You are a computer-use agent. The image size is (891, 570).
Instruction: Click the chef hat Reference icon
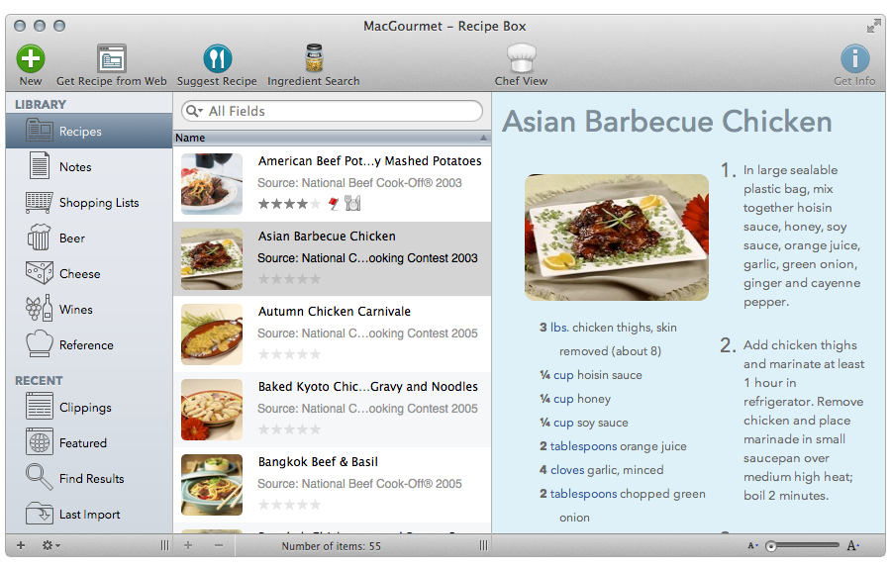[x=40, y=344]
